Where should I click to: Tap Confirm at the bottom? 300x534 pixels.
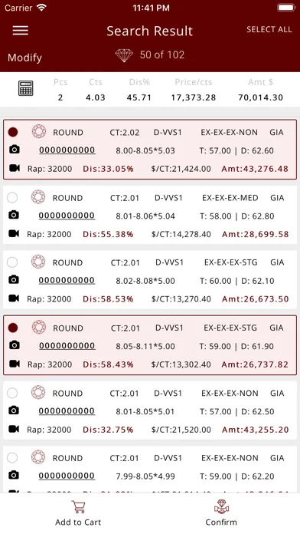(x=221, y=513)
